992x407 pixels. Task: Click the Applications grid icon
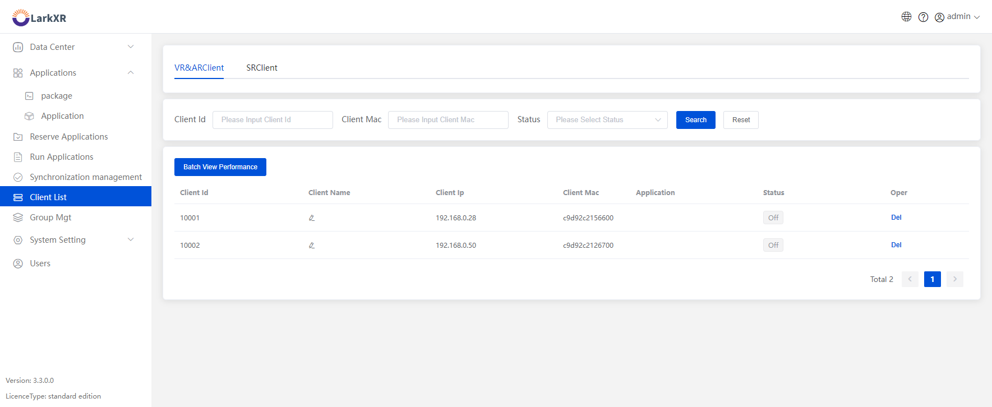coord(18,73)
